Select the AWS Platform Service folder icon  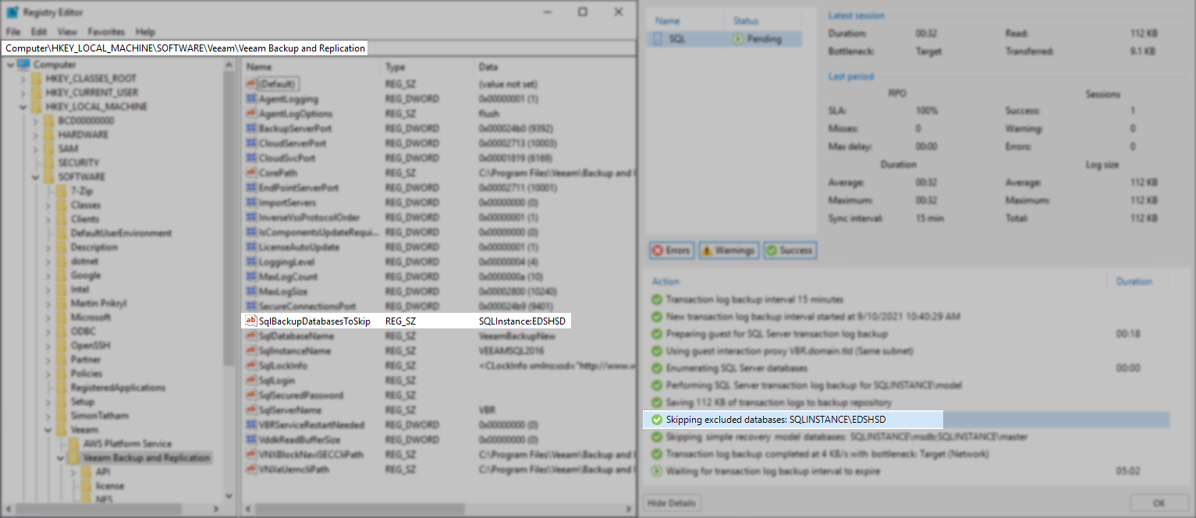[x=74, y=444]
